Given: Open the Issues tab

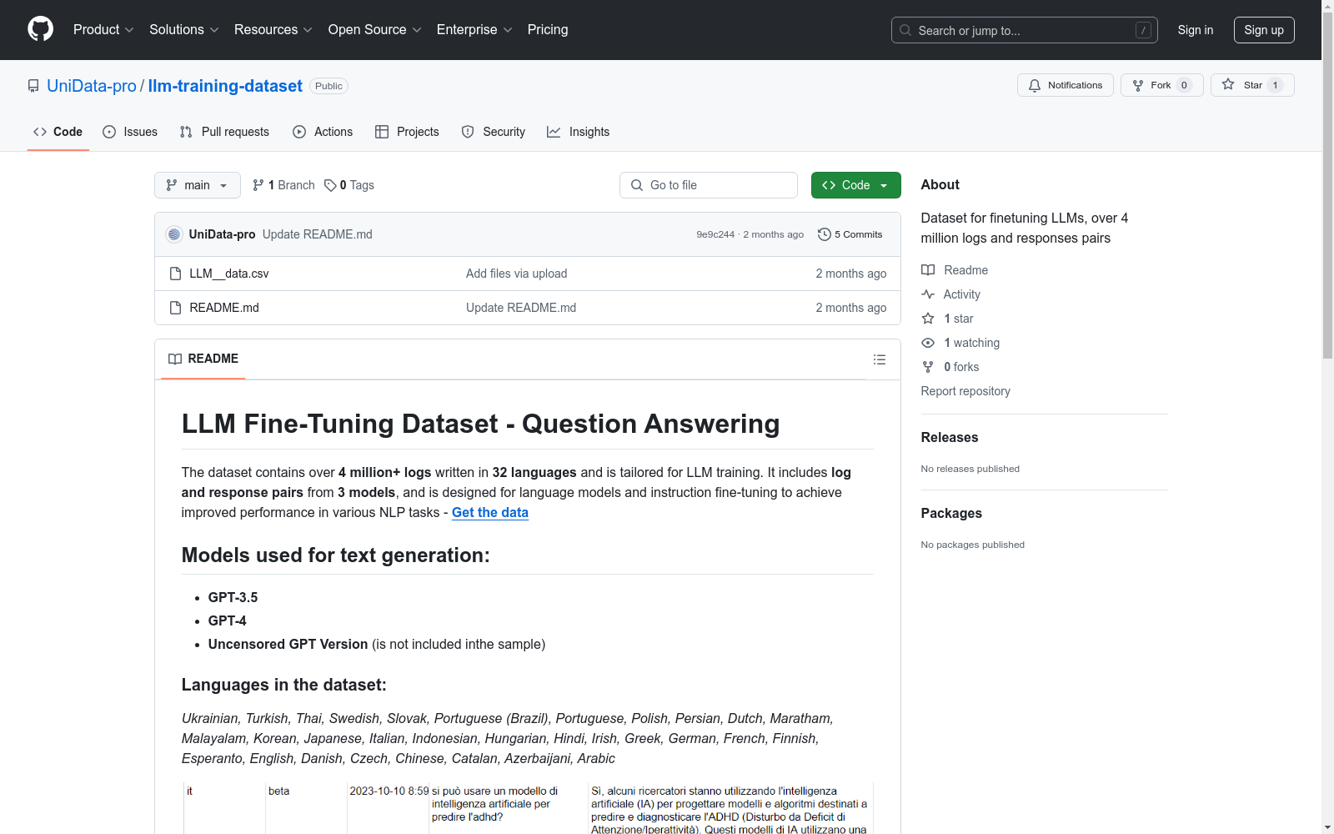Looking at the screenshot, I should coord(130,132).
